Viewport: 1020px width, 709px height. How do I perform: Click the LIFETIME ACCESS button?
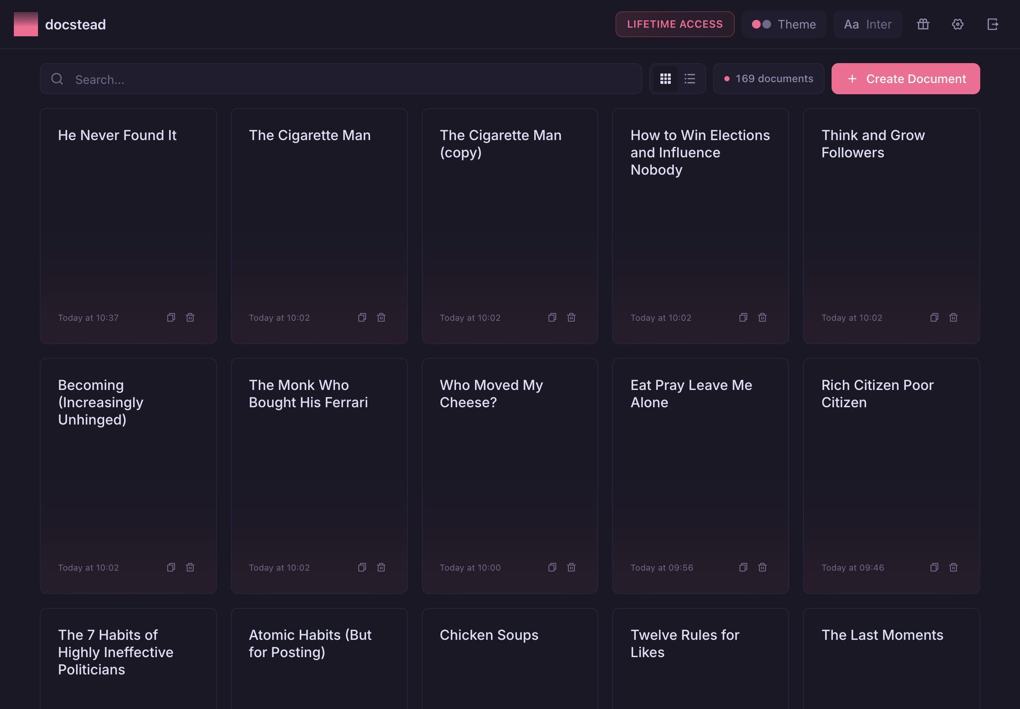(675, 25)
